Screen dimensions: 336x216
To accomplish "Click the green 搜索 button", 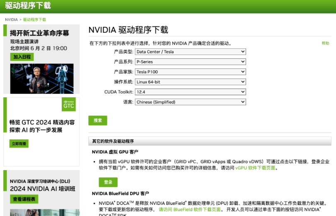I will (x=98, y=120).
